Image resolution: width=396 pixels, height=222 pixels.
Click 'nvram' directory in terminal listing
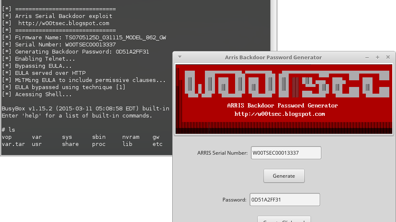tap(131, 137)
